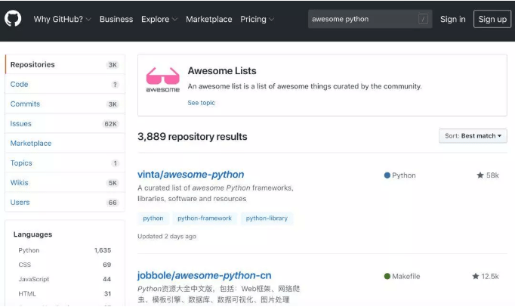Open the GitHub Octocat logo home
The width and height of the screenshot is (515, 307).
pyautogui.click(x=13, y=18)
